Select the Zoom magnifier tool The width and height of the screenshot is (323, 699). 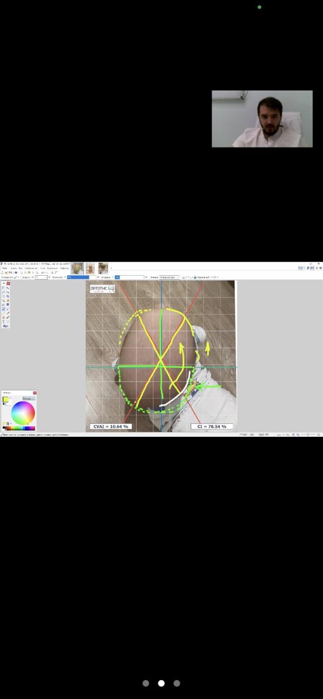[x=8, y=296]
